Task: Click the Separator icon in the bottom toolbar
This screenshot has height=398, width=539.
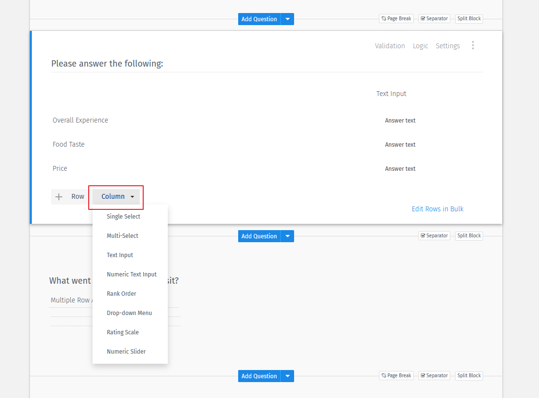Action: click(434, 375)
